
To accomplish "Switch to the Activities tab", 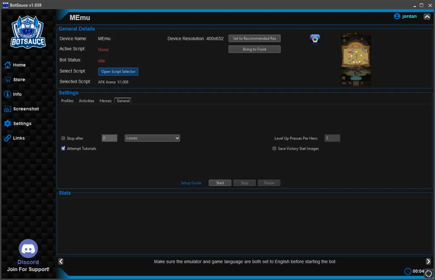I will tap(87, 101).
